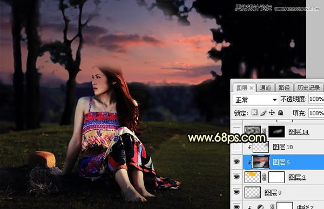This screenshot has width=324, height=209.
Task: Select the 图层 10 layer name
Action: 282,147
